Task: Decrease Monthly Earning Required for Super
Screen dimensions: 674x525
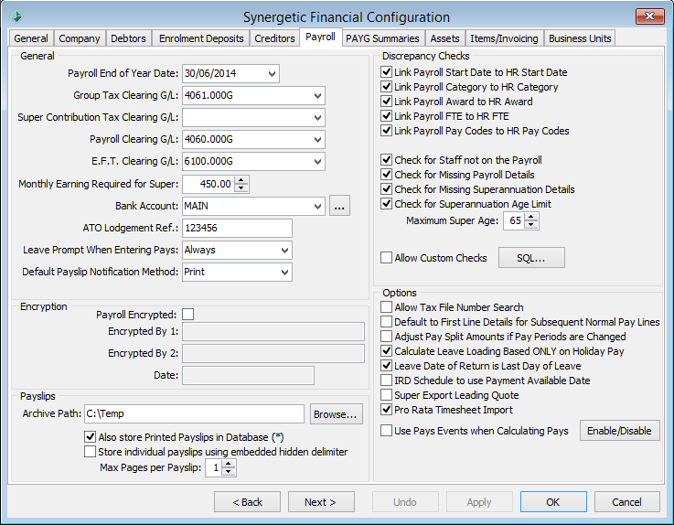Action: 241,187
